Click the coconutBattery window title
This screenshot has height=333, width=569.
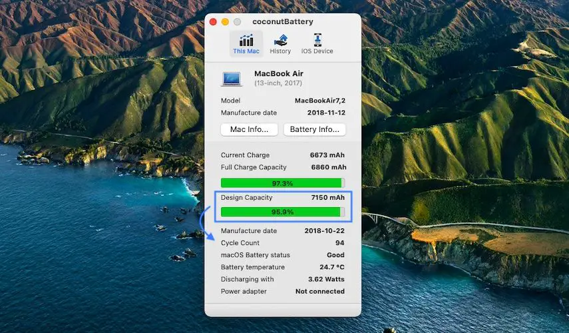click(x=283, y=22)
